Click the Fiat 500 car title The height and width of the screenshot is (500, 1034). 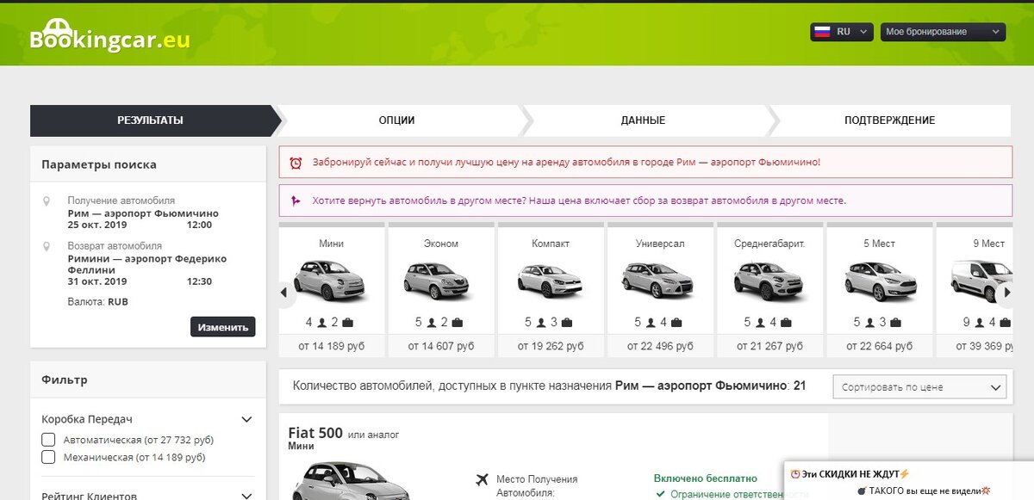tap(315, 433)
